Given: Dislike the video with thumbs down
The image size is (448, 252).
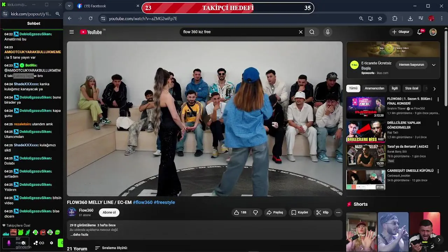Looking at the screenshot, I should tap(255, 212).
